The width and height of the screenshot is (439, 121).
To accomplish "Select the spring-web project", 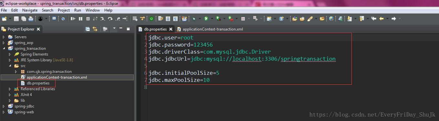I will [24, 112].
